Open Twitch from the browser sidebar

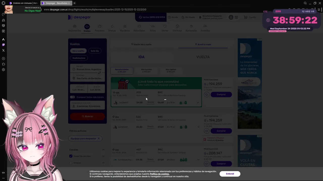tap(3, 45)
